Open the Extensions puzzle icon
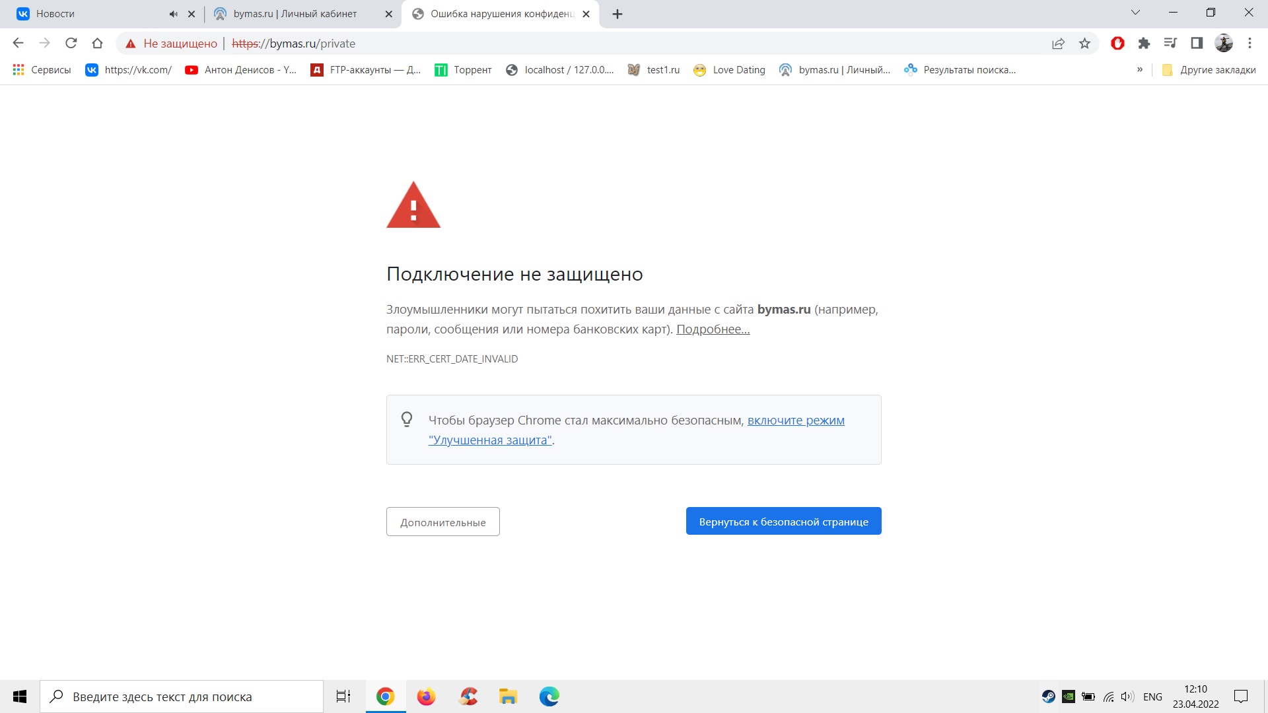The width and height of the screenshot is (1268, 713). click(x=1144, y=44)
